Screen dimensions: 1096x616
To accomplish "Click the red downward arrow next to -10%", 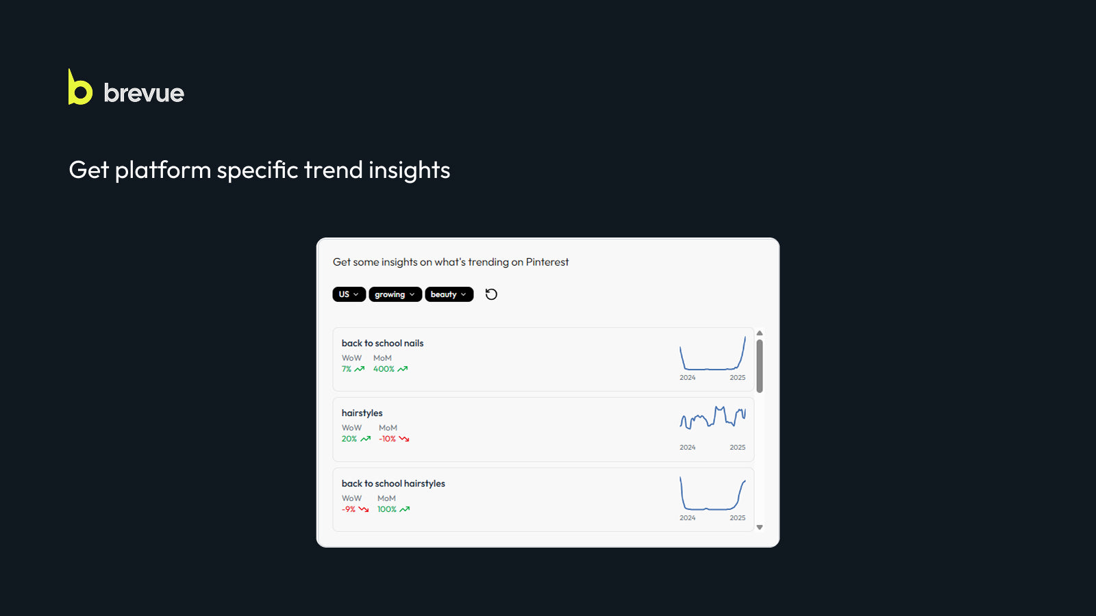I will click(403, 439).
